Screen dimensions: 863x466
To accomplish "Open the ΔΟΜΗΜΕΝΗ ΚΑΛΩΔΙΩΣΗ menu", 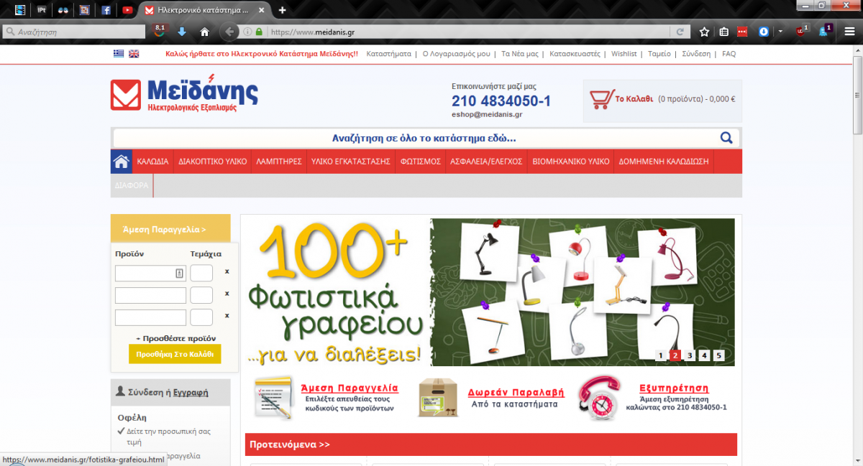I will coord(664,162).
